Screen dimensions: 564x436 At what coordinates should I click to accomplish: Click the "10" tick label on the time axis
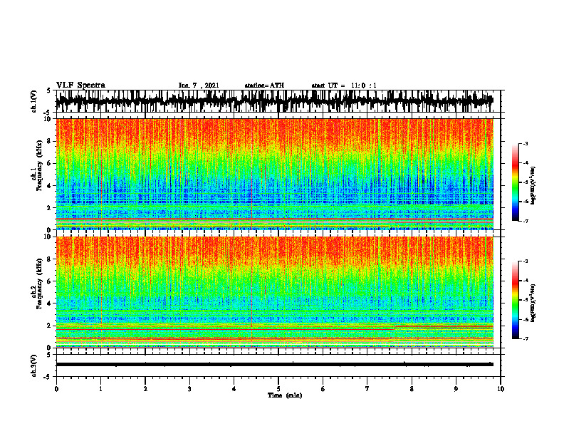click(x=501, y=389)
